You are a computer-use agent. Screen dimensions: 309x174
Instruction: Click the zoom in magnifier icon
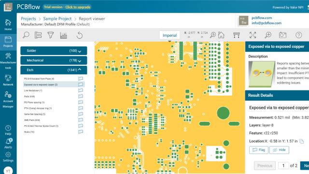point(268,35)
